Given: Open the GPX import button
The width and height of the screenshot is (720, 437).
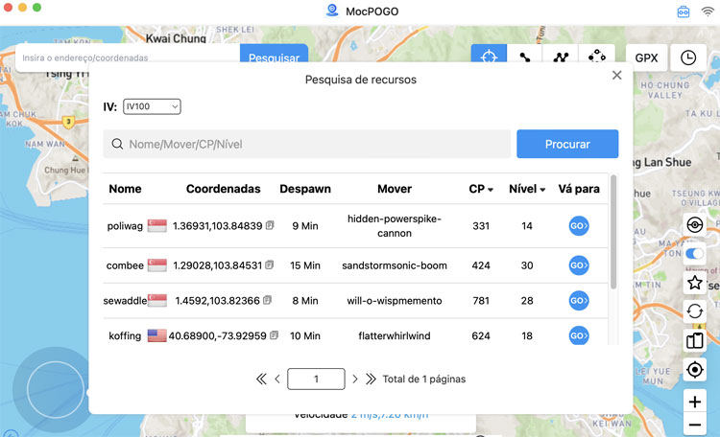Looking at the screenshot, I should 646,57.
